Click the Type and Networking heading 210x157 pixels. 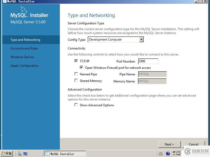click(x=91, y=15)
